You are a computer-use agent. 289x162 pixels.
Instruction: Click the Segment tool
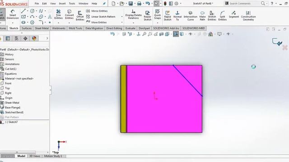234,14
